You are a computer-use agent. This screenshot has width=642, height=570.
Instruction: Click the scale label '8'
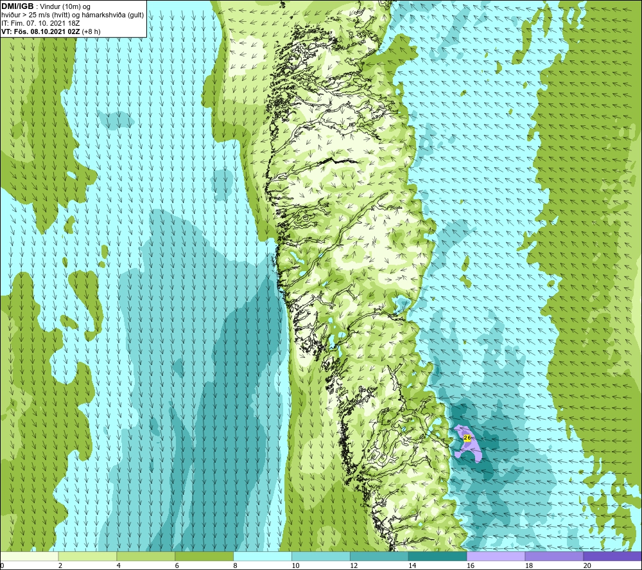coord(235,566)
